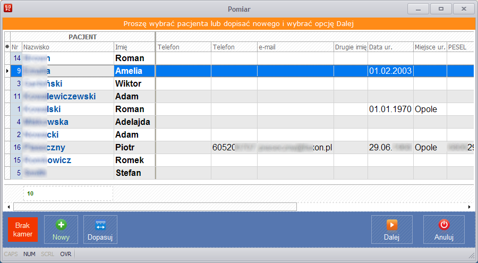Click the green plus Nowy button
Screen dimensions: 478x263
pyautogui.click(x=61, y=230)
